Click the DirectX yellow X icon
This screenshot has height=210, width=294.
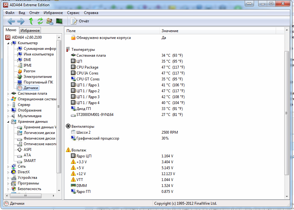coord(14,172)
